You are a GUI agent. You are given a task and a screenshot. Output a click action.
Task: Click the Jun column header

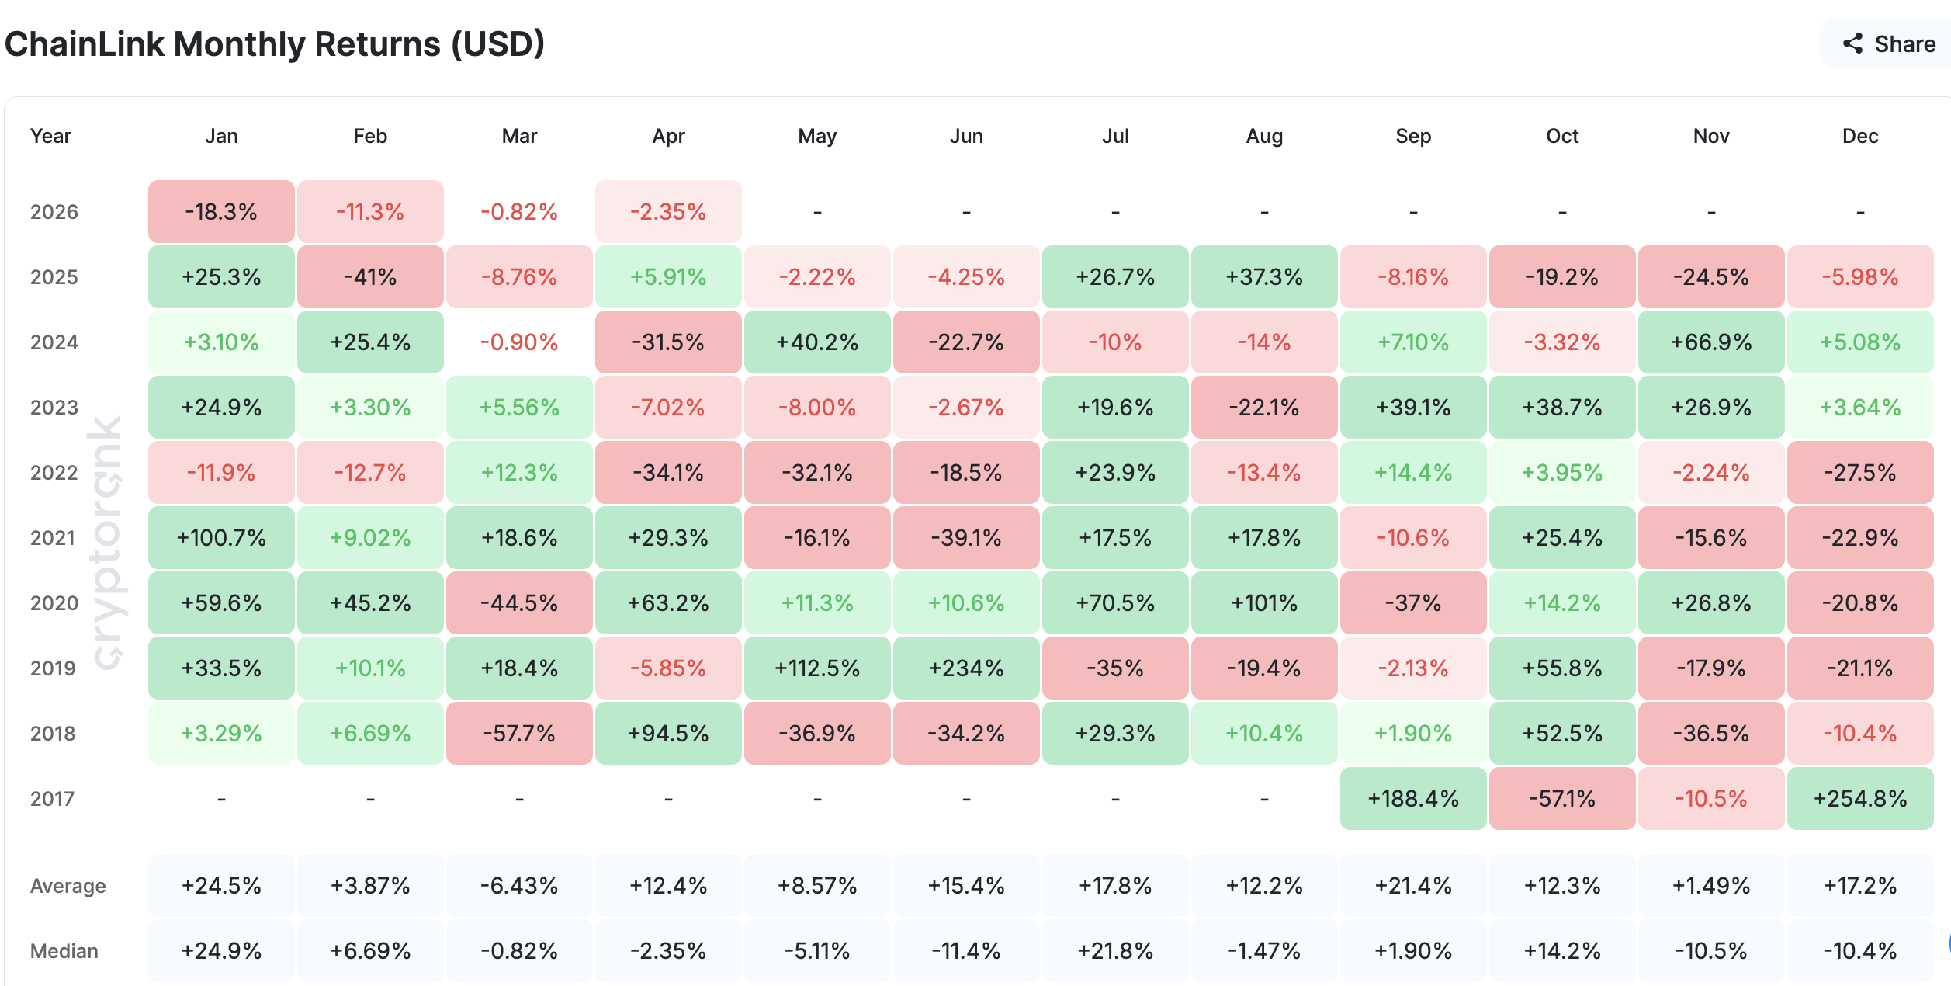click(x=966, y=136)
